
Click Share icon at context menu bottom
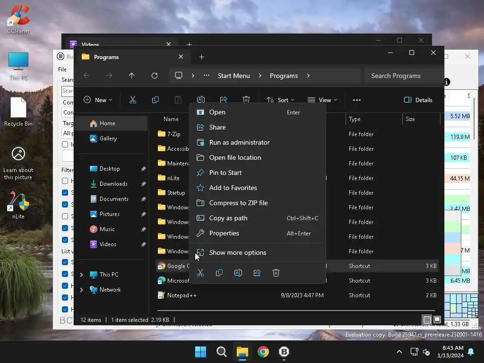tap(257, 273)
